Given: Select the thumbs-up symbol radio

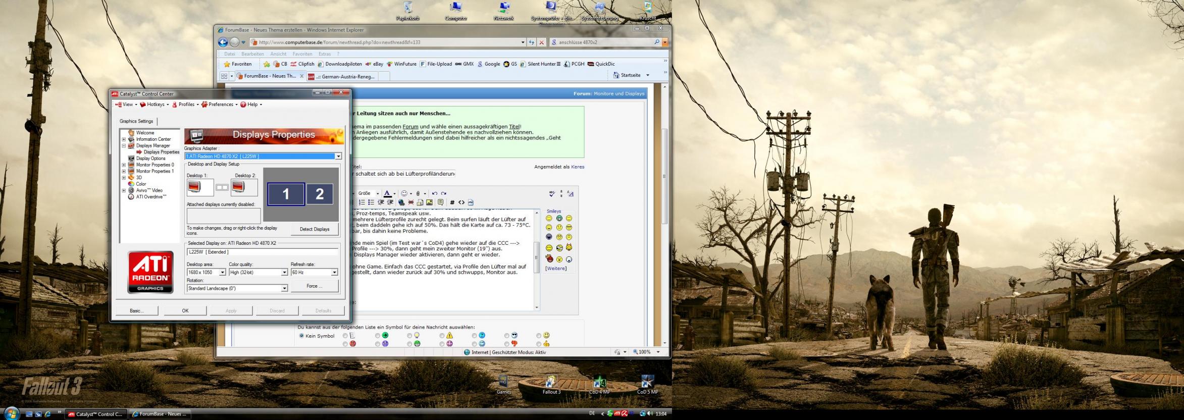Looking at the screenshot, I should coord(539,344).
